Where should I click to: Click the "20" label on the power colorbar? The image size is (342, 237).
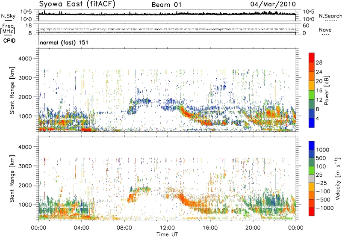319,81
